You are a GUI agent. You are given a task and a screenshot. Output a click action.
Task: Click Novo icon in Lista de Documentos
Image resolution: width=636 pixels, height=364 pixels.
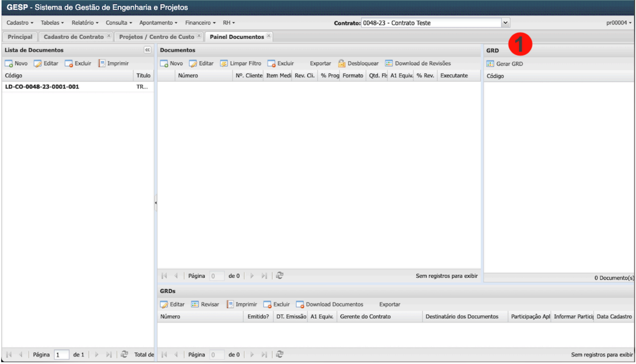[x=9, y=64]
